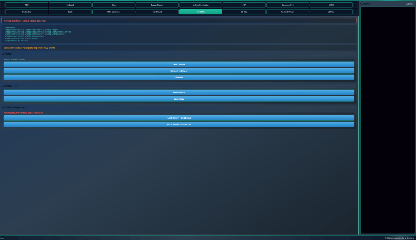
Task: Go to the IMEI Generator tab
Action: pos(114,12)
